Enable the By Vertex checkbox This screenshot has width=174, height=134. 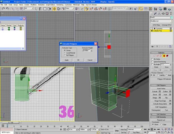coord(152,59)
